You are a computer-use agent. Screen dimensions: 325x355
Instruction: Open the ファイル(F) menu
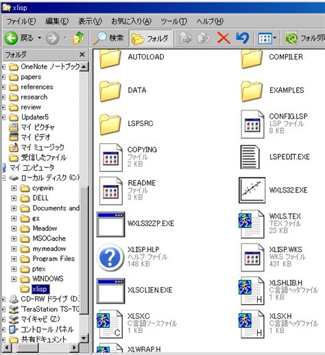[21, 21]
